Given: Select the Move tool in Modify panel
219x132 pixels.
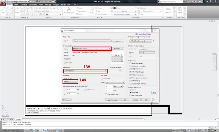Looking at the screenshot, I should point(17,10).
